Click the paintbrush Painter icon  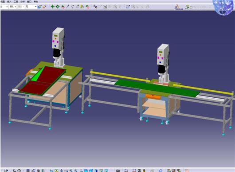[x=39, y=7]
